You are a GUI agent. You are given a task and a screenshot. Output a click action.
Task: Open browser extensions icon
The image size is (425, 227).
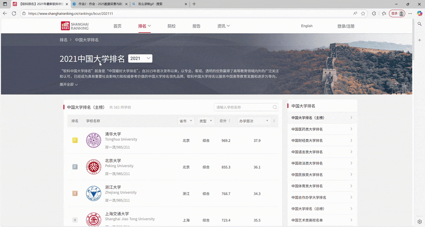(x=374, y=13)
